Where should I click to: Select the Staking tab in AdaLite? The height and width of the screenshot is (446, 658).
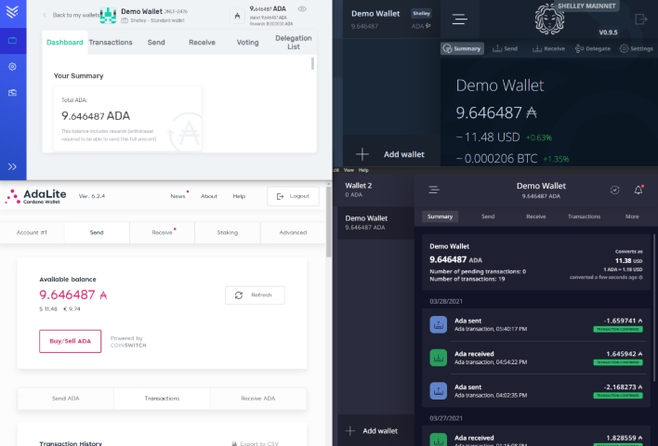[227, 232]
